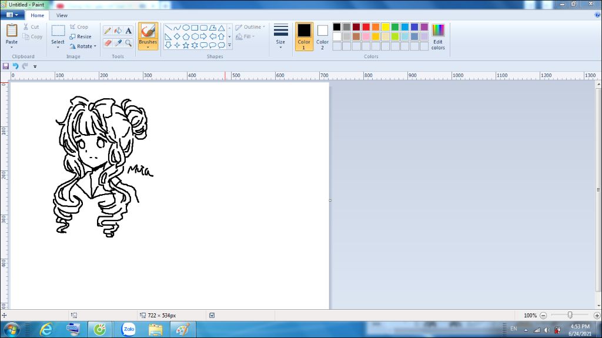Switch to the Home ribbon tab
Screen dimensions: 602x338
[x=37, y=15]
